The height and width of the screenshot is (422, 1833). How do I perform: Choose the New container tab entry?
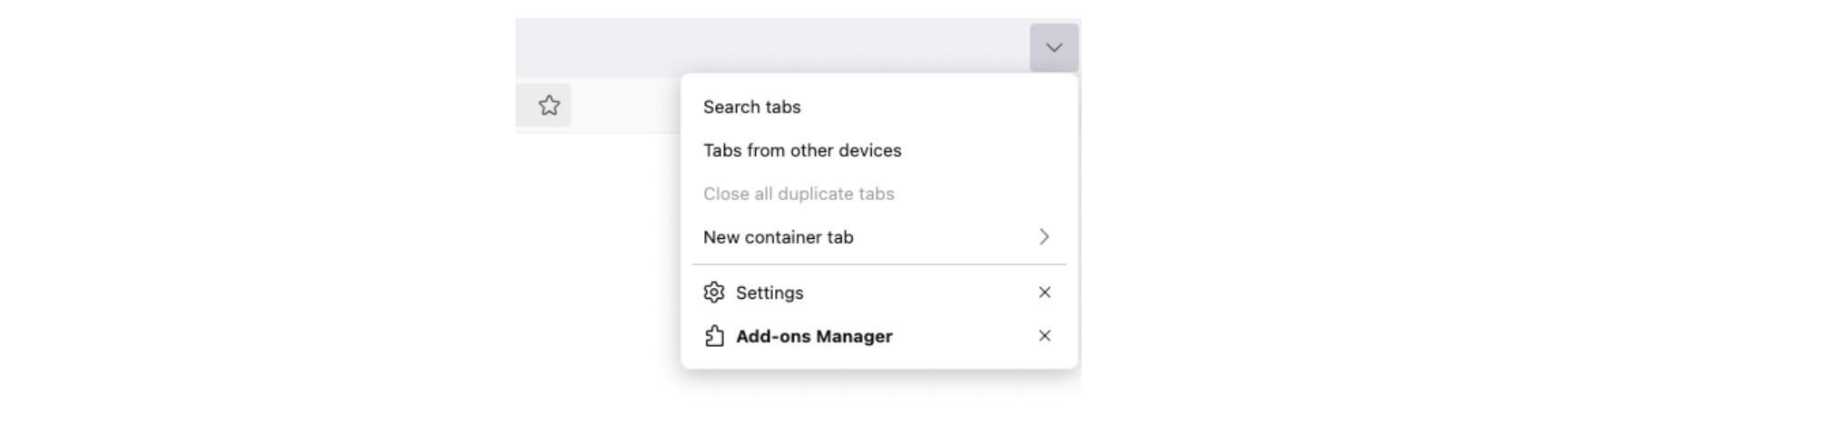(x=779, y=237)
